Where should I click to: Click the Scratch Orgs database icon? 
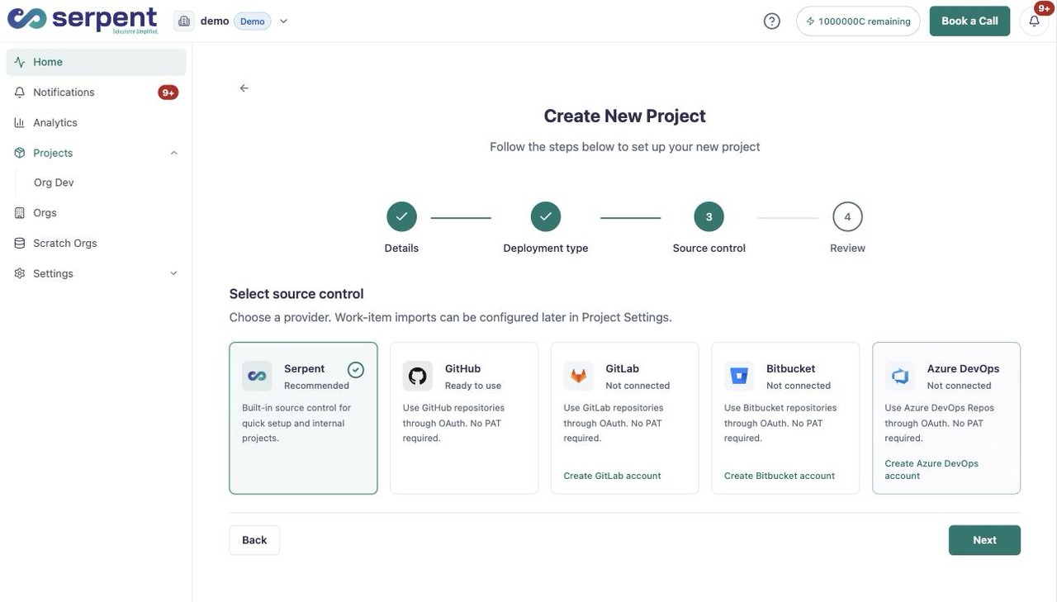(x=20, y=243)
